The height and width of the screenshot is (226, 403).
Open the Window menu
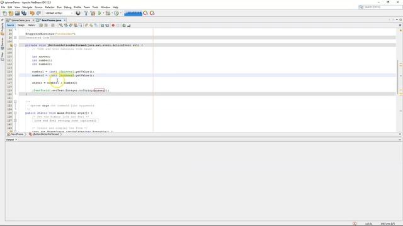point(105,7)
